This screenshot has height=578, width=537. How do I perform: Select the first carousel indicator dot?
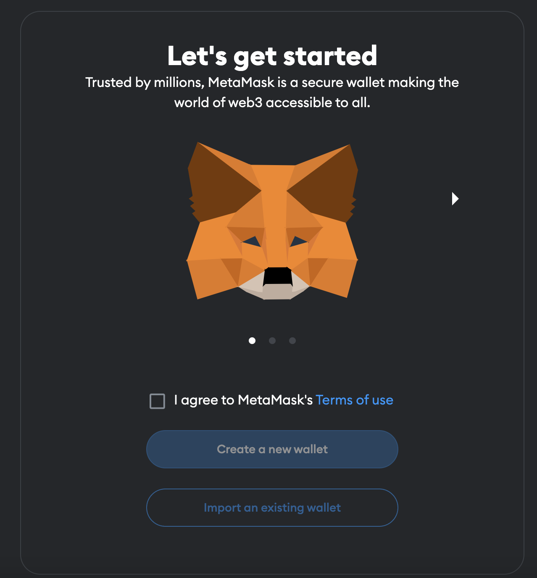pyautogui.click(x=252, y=341)
